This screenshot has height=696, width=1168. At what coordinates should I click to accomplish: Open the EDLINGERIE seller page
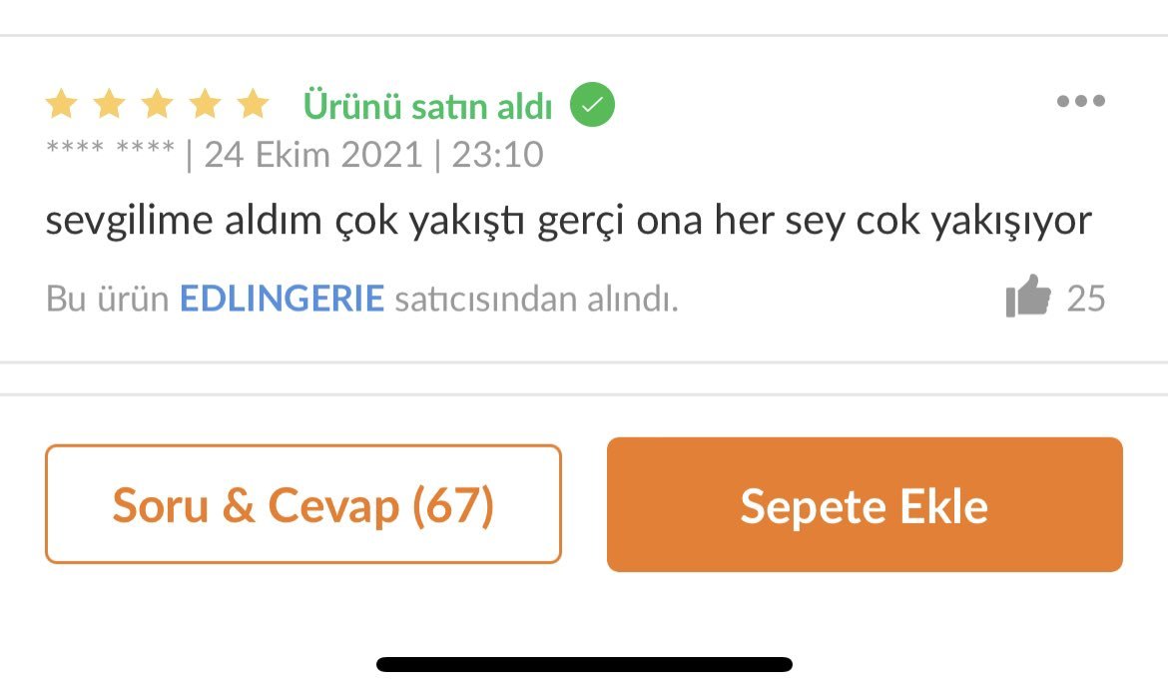(282, 299)
